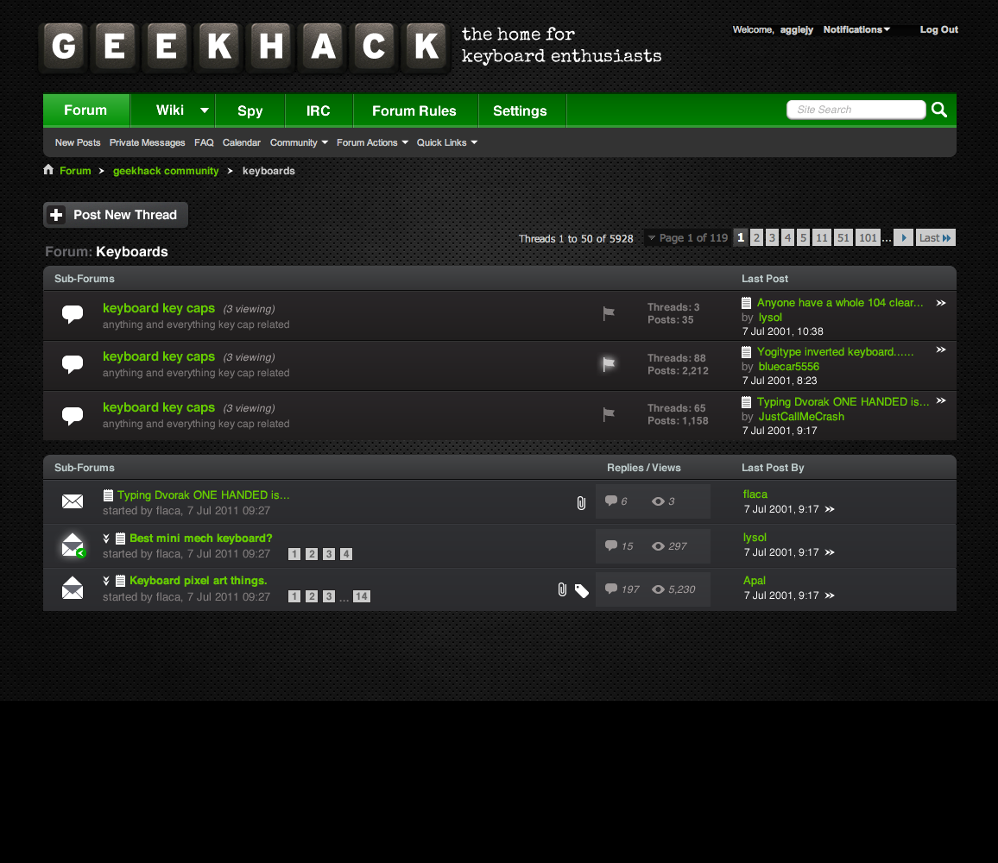Click paperclip attachment icon on Dvorak thread
Viewport: 998px width, 863px height.
click(581, 502)
